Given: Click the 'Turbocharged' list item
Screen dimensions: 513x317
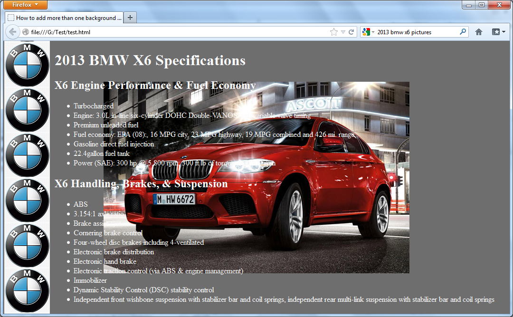Looking at the screenshot, I should [94, 106].
